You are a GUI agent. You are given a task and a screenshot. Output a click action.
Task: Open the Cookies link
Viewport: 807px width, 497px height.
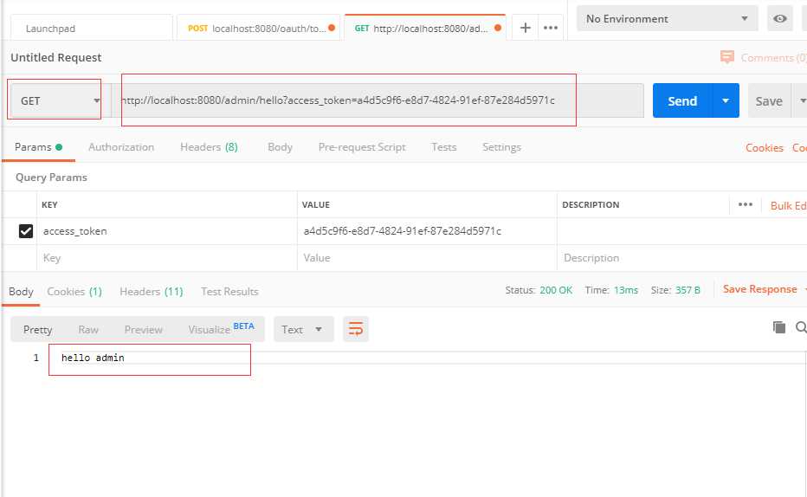(x=765, y=148)
